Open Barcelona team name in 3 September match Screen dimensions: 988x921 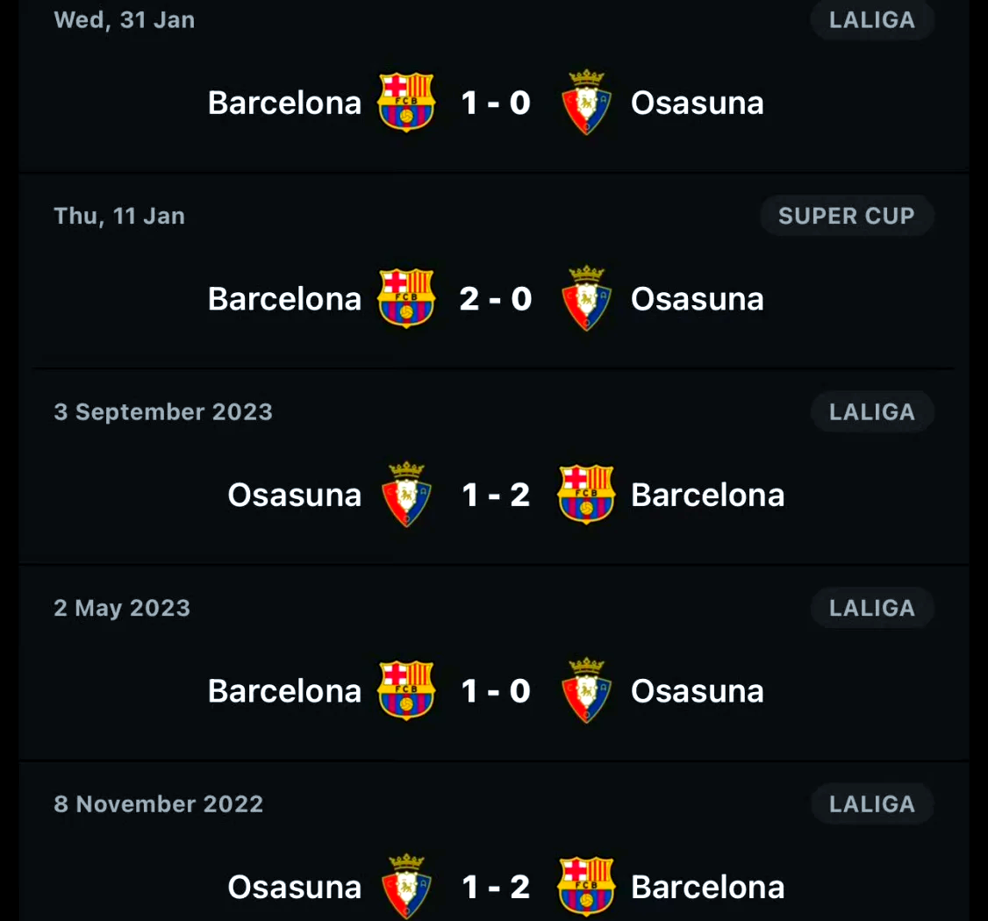(707, 495)
